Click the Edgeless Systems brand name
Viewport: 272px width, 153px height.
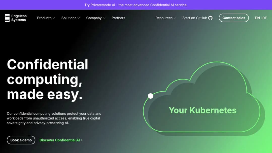[19, 18]
